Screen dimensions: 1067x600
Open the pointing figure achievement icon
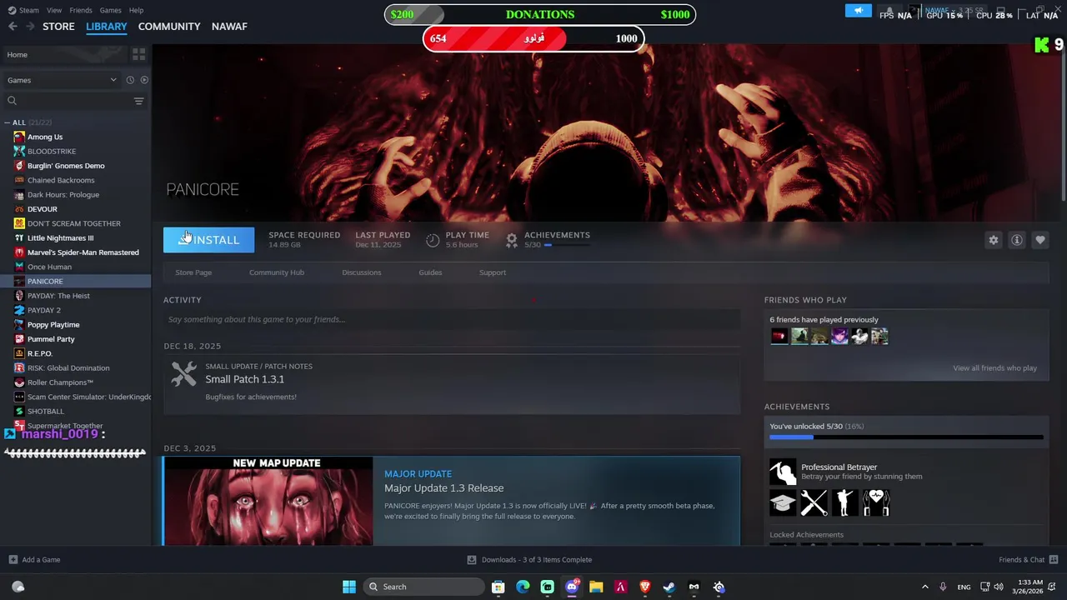coord(845,502)
